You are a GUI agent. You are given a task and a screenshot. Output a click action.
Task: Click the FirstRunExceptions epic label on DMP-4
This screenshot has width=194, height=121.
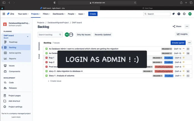164,71
